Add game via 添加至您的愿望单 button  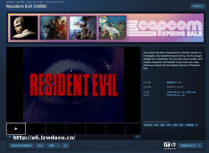click(21, 145)
